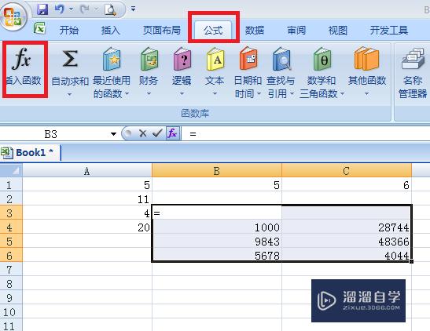Cancel formula entry with the X button
430x331 pixels.
[142, 133]
